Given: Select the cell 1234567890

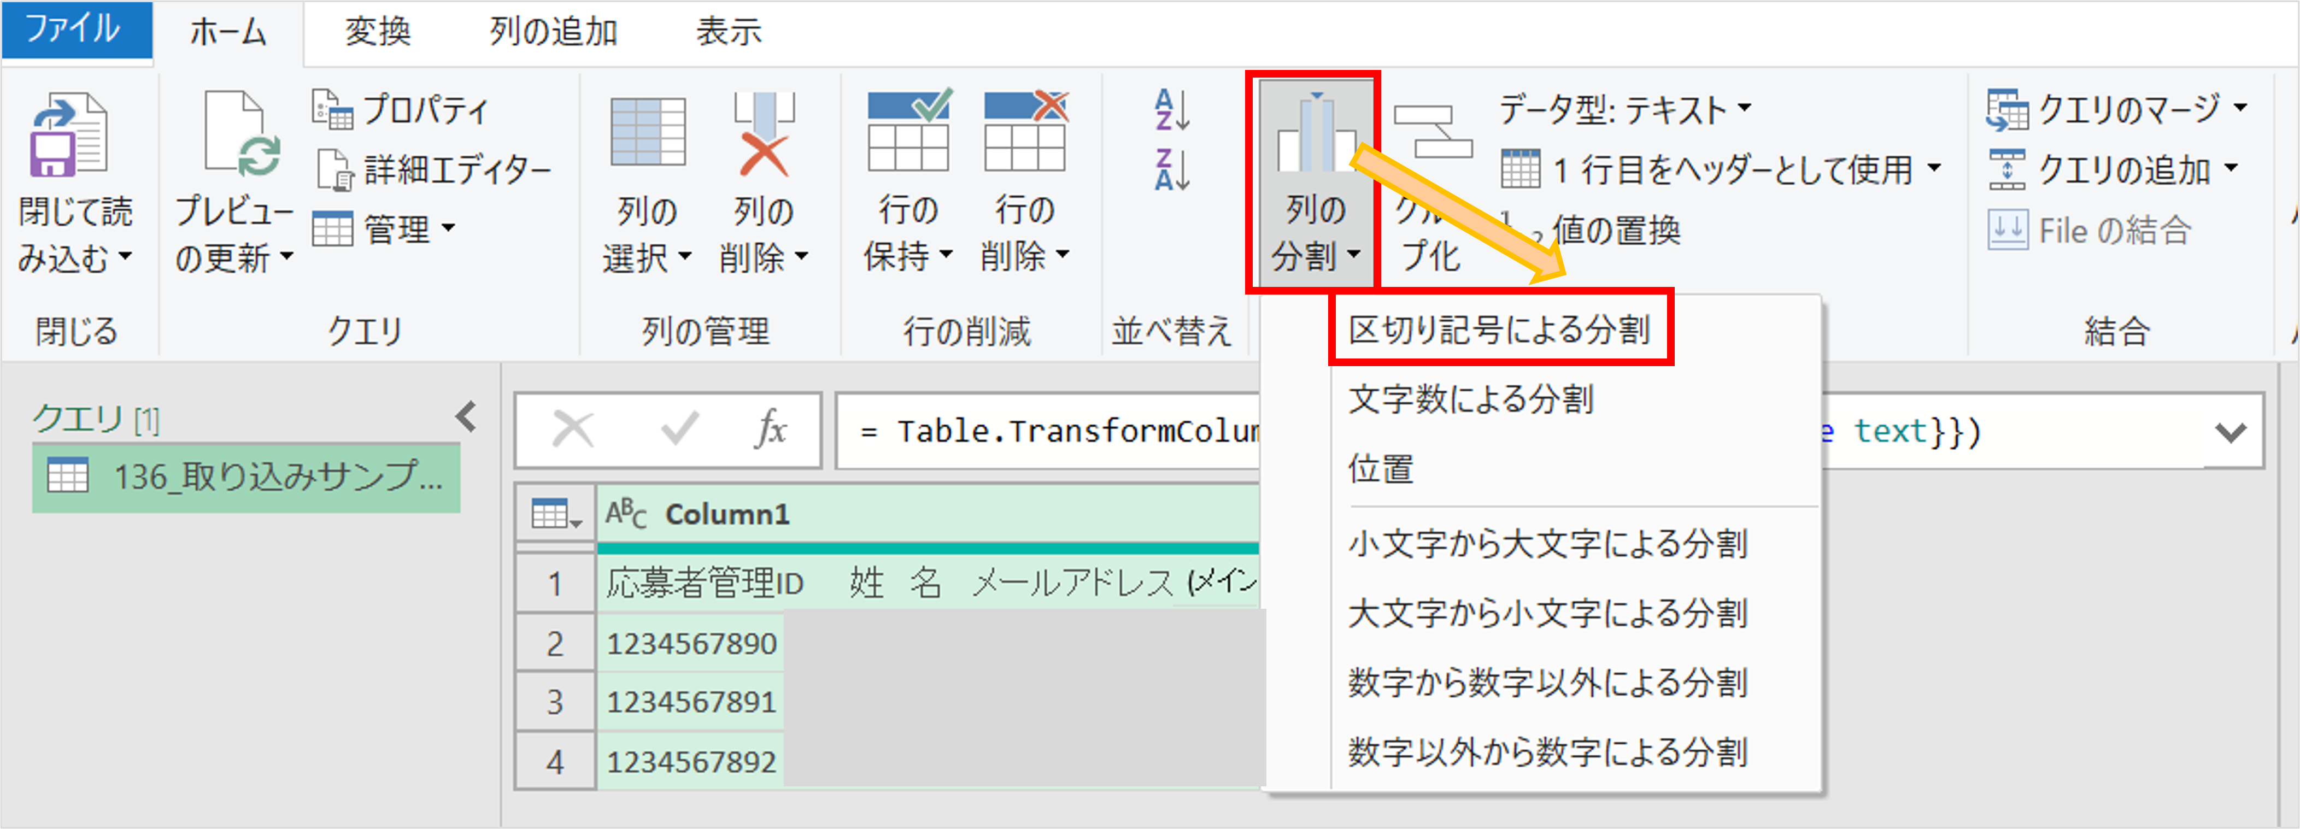Looking at the screenshot, I should click(691, 643).
